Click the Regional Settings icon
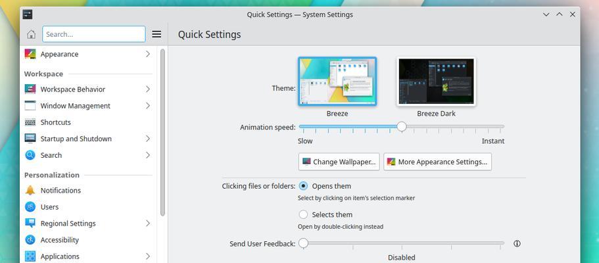Image resolution: width=599 pixels, height=263 pixels. point(30,224)
